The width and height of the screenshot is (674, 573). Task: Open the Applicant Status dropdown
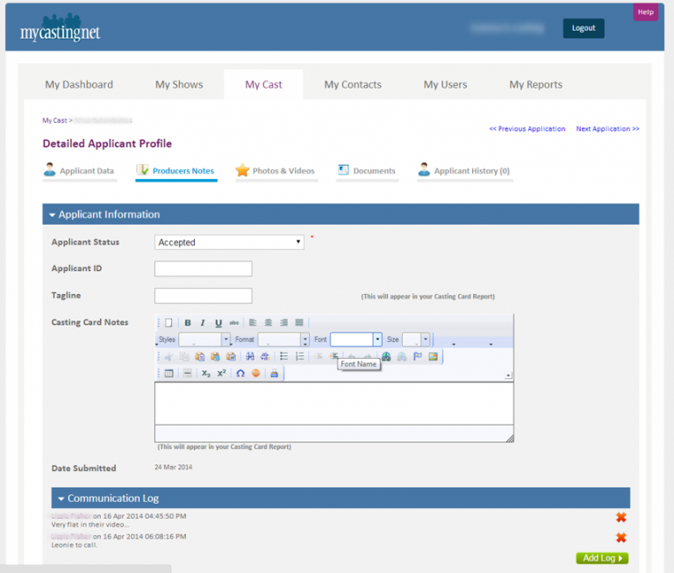click(229, 242)
